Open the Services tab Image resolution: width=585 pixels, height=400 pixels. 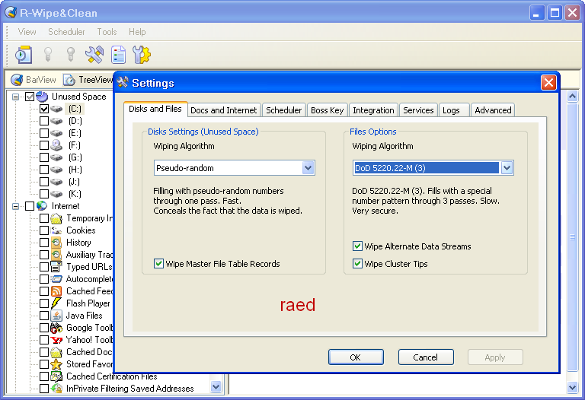(x=418, y=110)
